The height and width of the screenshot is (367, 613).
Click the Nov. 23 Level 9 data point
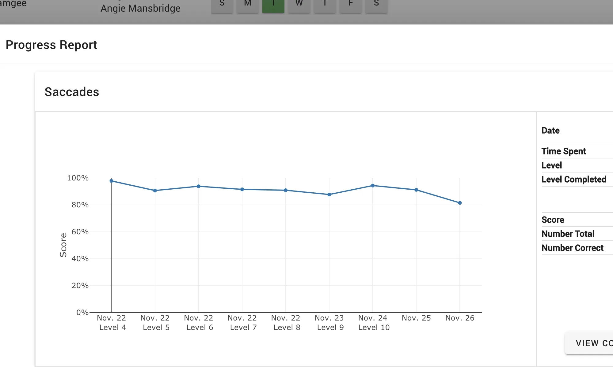click(329, 195)
